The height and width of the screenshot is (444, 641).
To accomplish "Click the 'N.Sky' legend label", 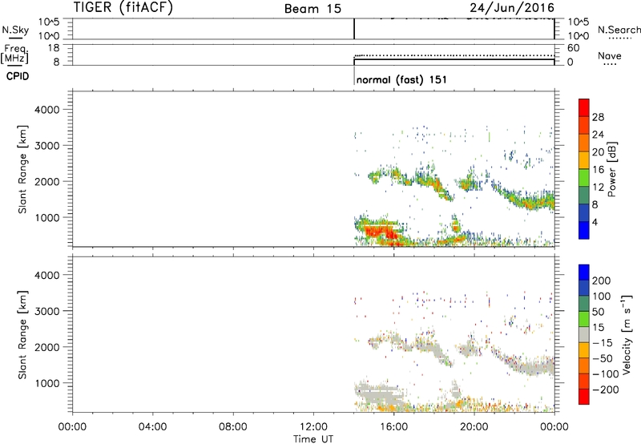I will pos(15,30).
